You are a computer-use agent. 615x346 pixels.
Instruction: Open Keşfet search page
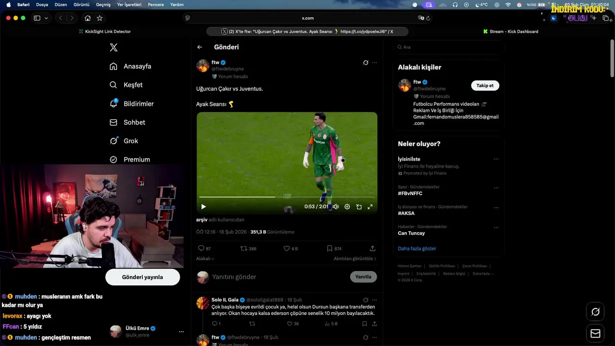(126, 85)
